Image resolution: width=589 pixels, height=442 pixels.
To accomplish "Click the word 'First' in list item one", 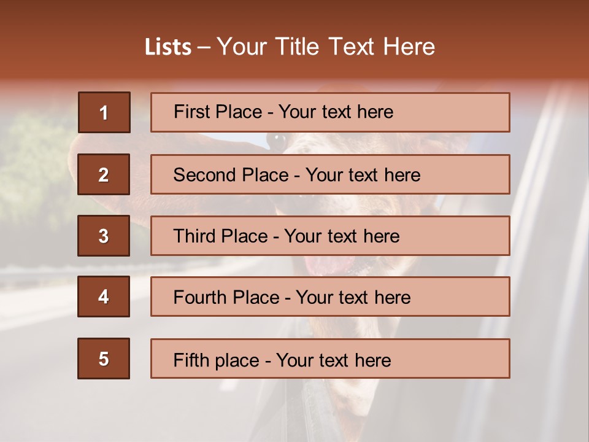I will pos(193,112).
